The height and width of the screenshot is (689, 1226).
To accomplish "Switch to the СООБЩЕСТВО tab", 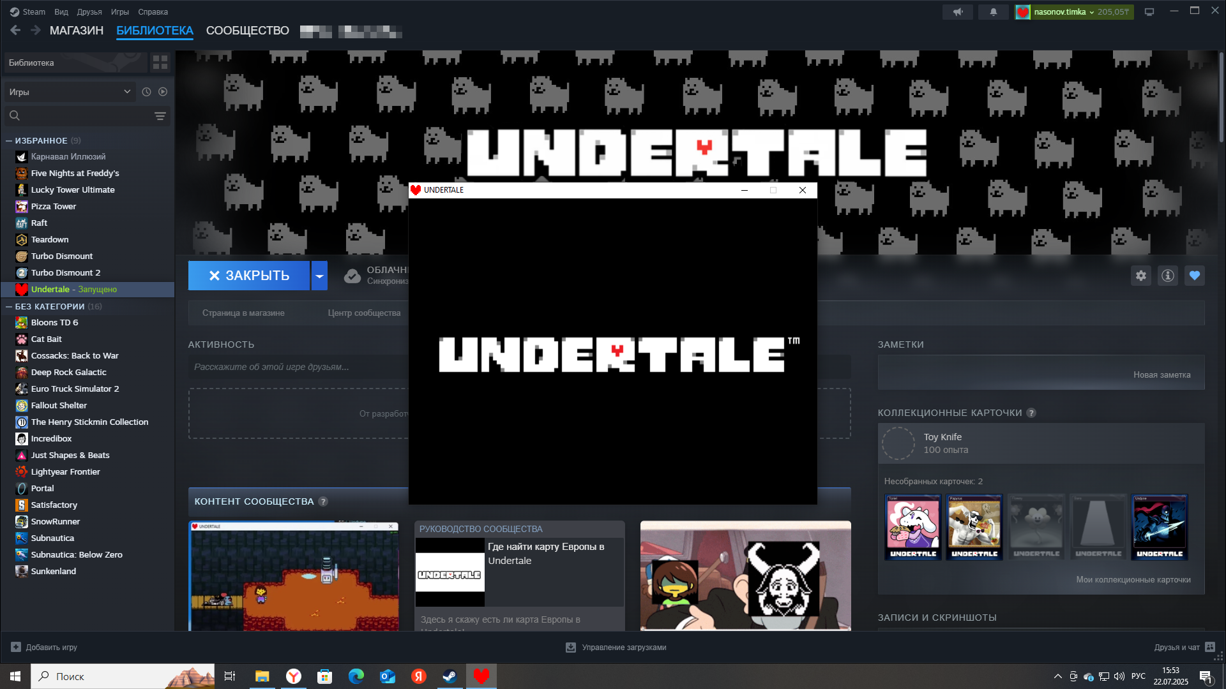I will click(x=248, y=31).
